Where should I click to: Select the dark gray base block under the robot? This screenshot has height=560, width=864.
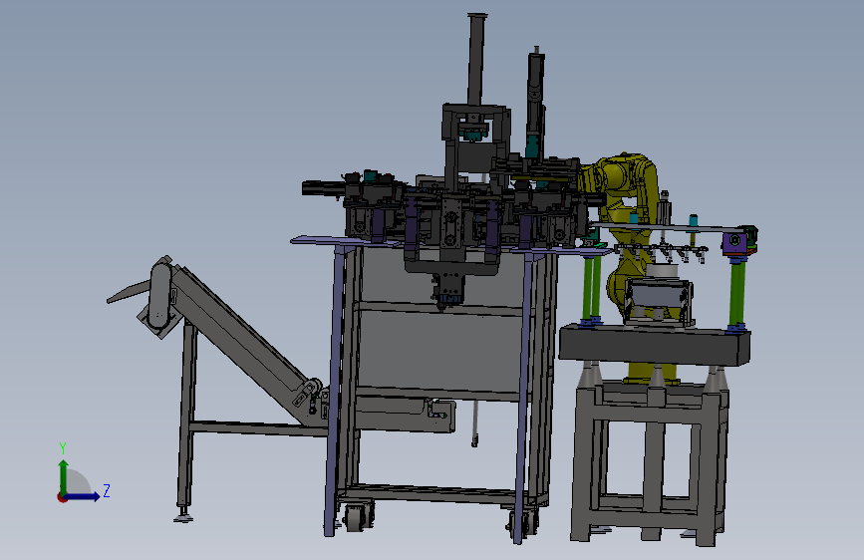click(654, 345)
